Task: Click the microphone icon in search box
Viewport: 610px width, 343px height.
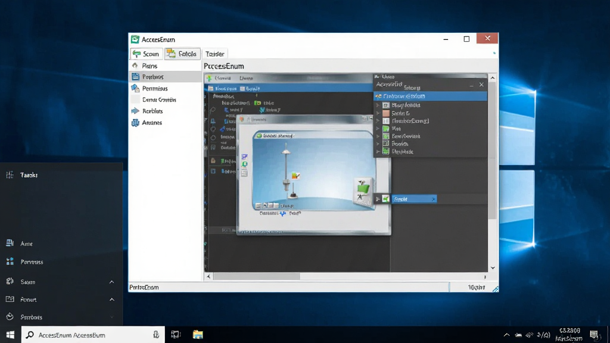Action: click(156, 335)
